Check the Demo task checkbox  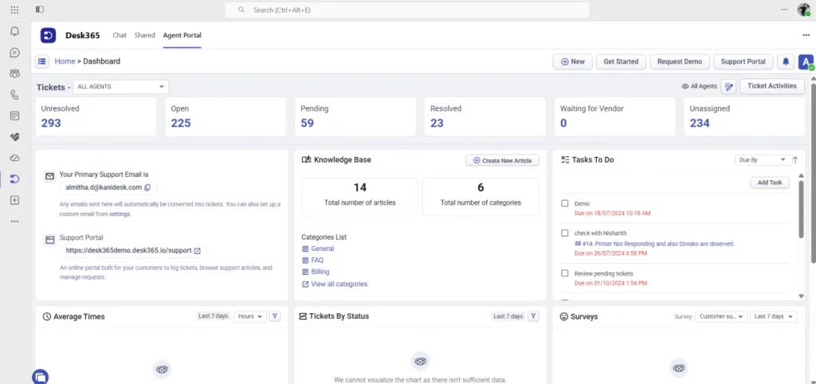pyautogui.click(x=565, y=203)
